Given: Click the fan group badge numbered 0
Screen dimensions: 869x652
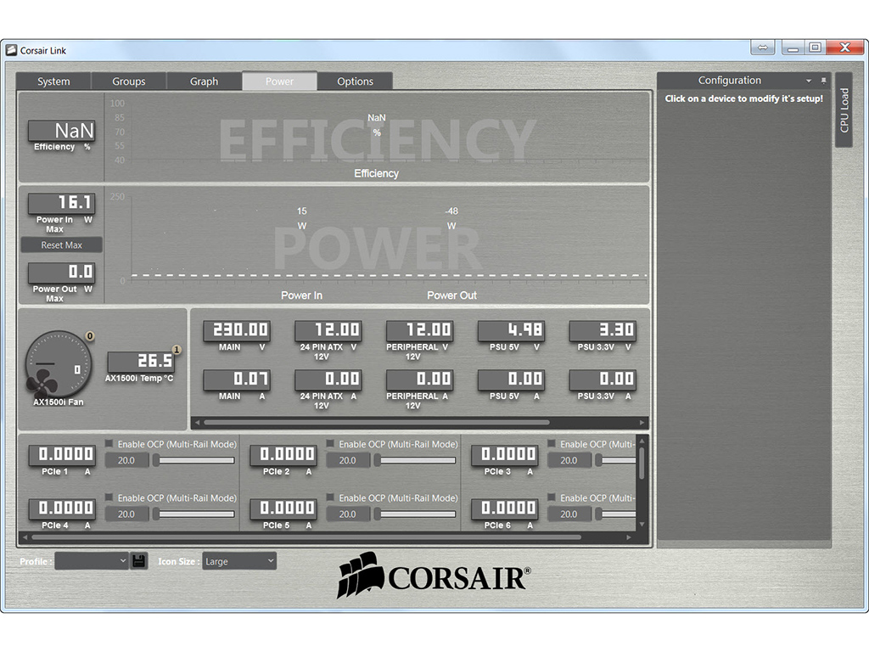Looking at the screenshot, I should pyautogui.click(x=90, y=336).
